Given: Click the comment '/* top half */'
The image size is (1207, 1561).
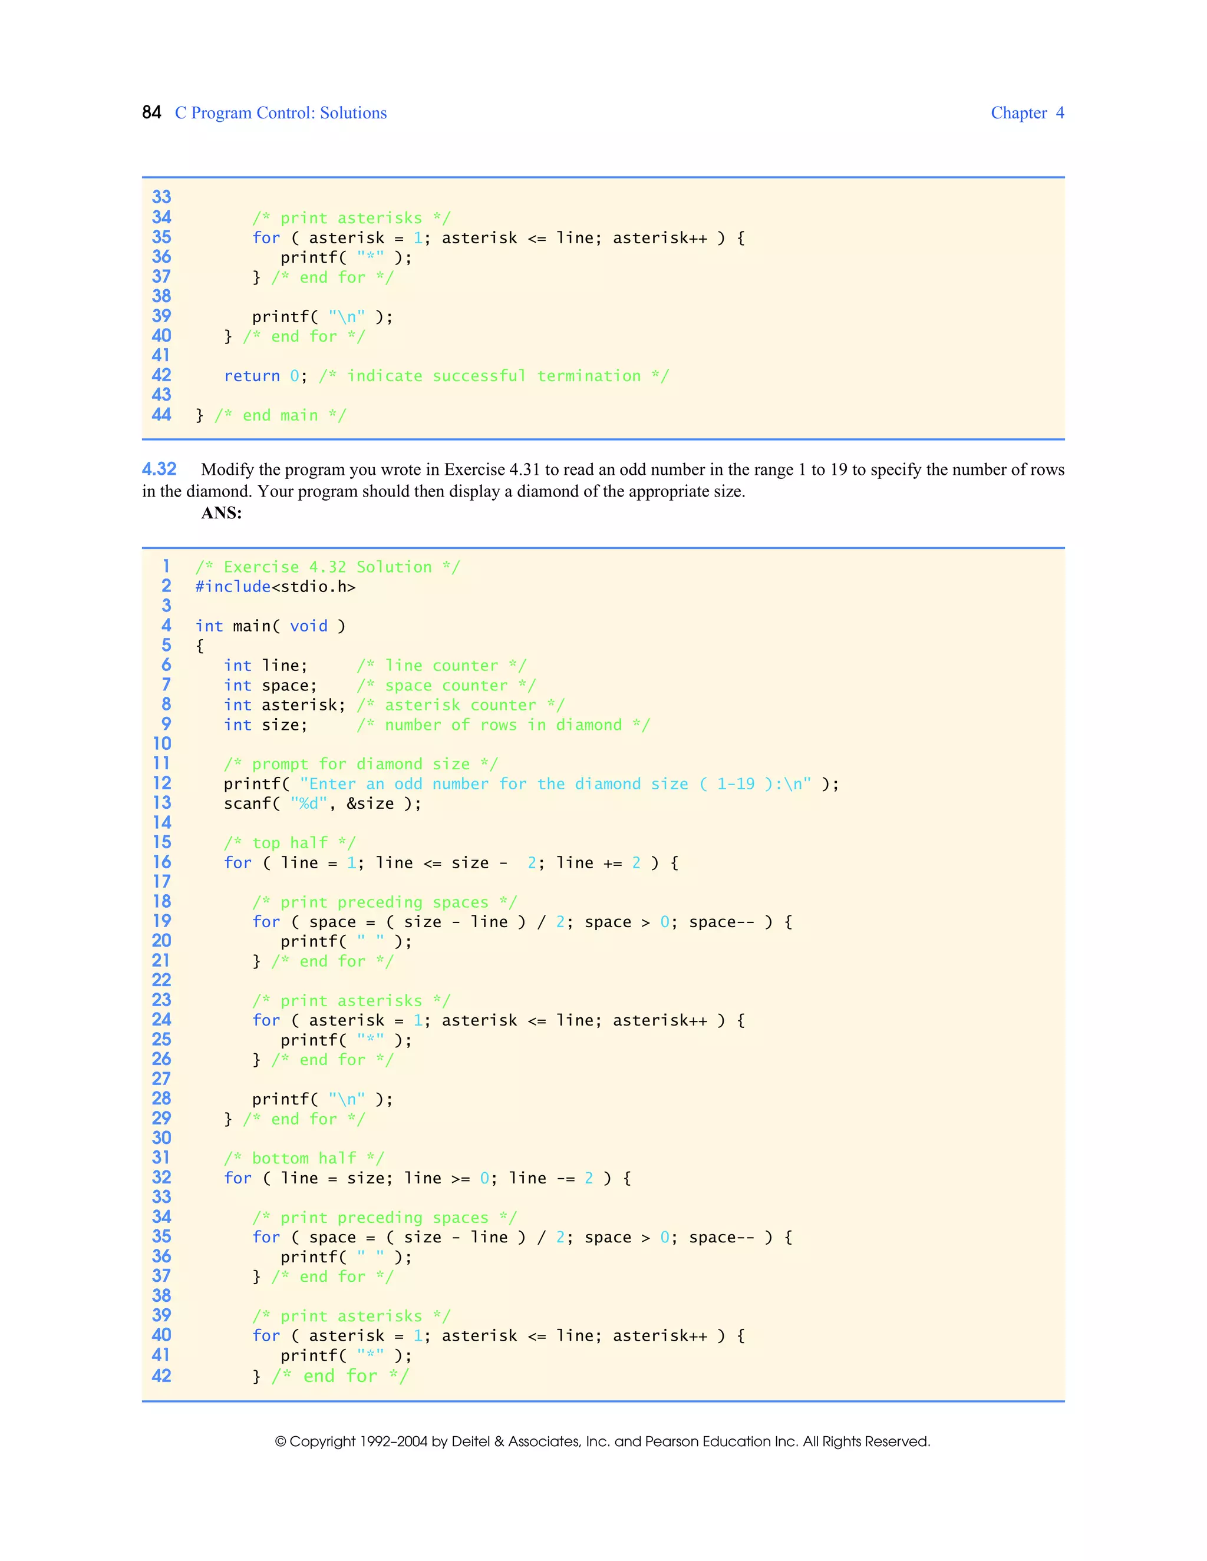Looking at the screenshot, I should [x=289, y=844].
